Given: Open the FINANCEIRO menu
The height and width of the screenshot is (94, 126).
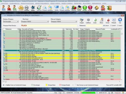Looking at the screenshot, I should [78, 4].
